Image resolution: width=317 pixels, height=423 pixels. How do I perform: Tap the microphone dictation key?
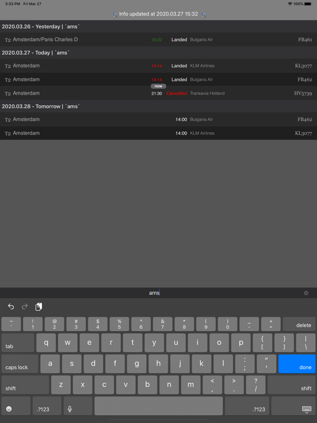[x=78, y=406]
